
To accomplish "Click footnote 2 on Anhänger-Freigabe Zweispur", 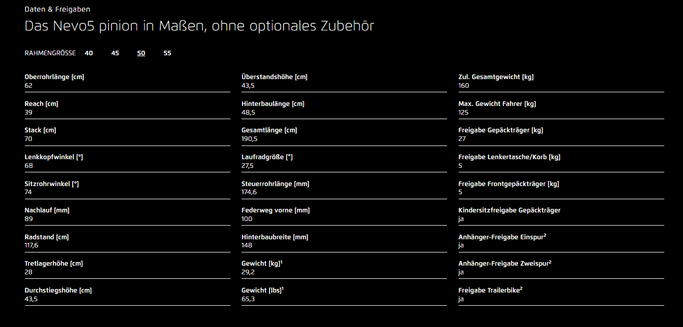I will coord(550,262).
